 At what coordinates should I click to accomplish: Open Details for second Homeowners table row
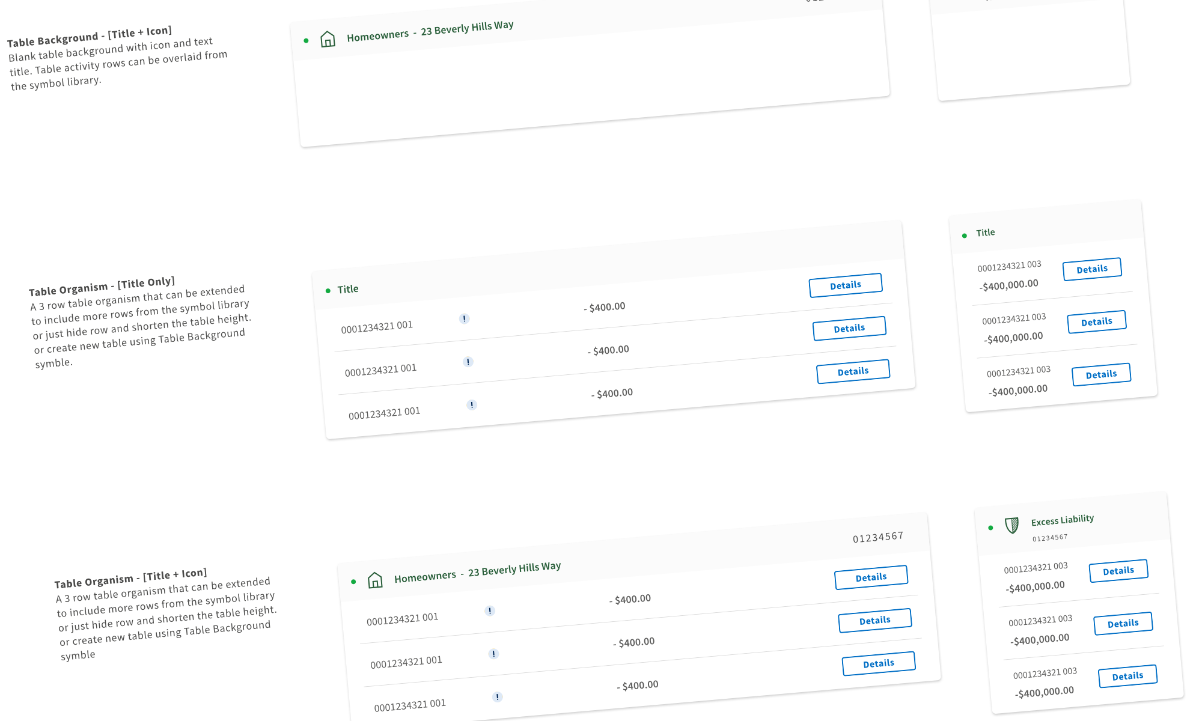pyautogui.click(x=874, y=621)
